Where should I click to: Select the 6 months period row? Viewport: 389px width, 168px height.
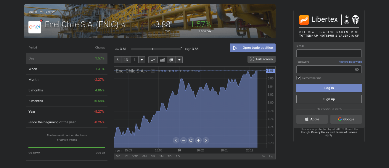67,101
